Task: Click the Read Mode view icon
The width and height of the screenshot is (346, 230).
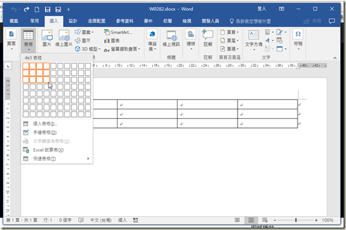Action: pyautogui.click(x=237, y=220)
